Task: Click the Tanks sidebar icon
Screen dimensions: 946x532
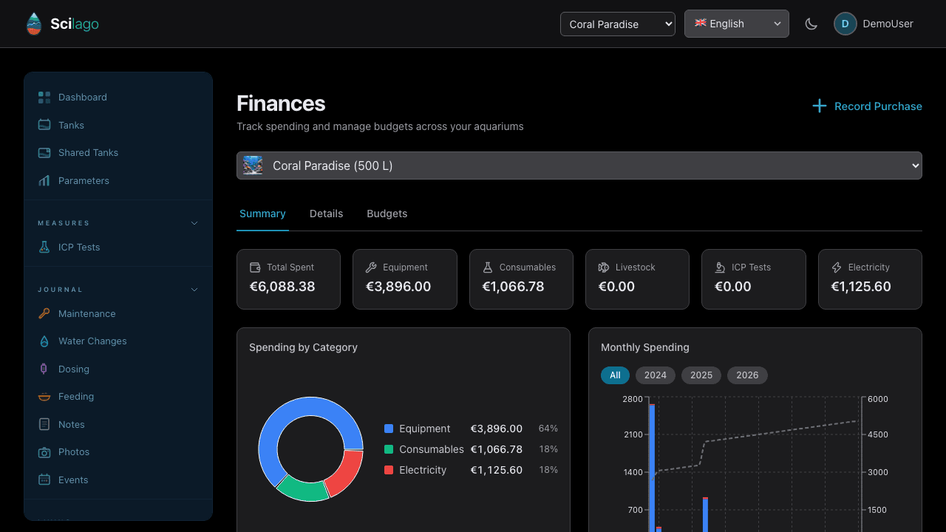Action: [44, 125]
